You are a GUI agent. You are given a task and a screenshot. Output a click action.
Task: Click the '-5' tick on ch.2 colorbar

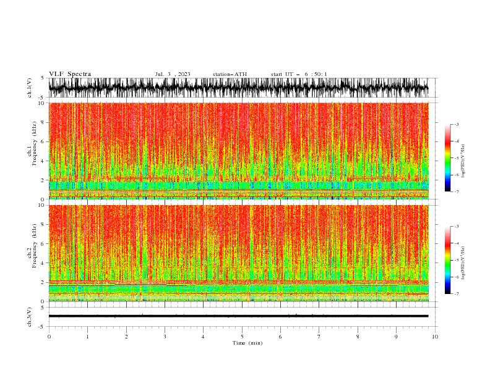pos(457,260)
